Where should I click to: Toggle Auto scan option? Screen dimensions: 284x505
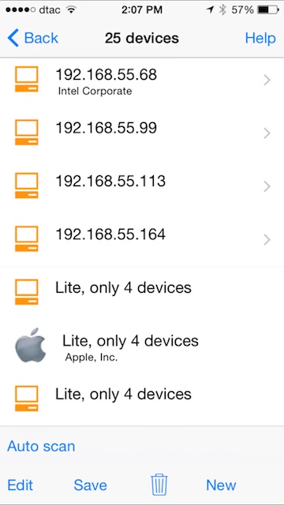[x=41, y=446]
